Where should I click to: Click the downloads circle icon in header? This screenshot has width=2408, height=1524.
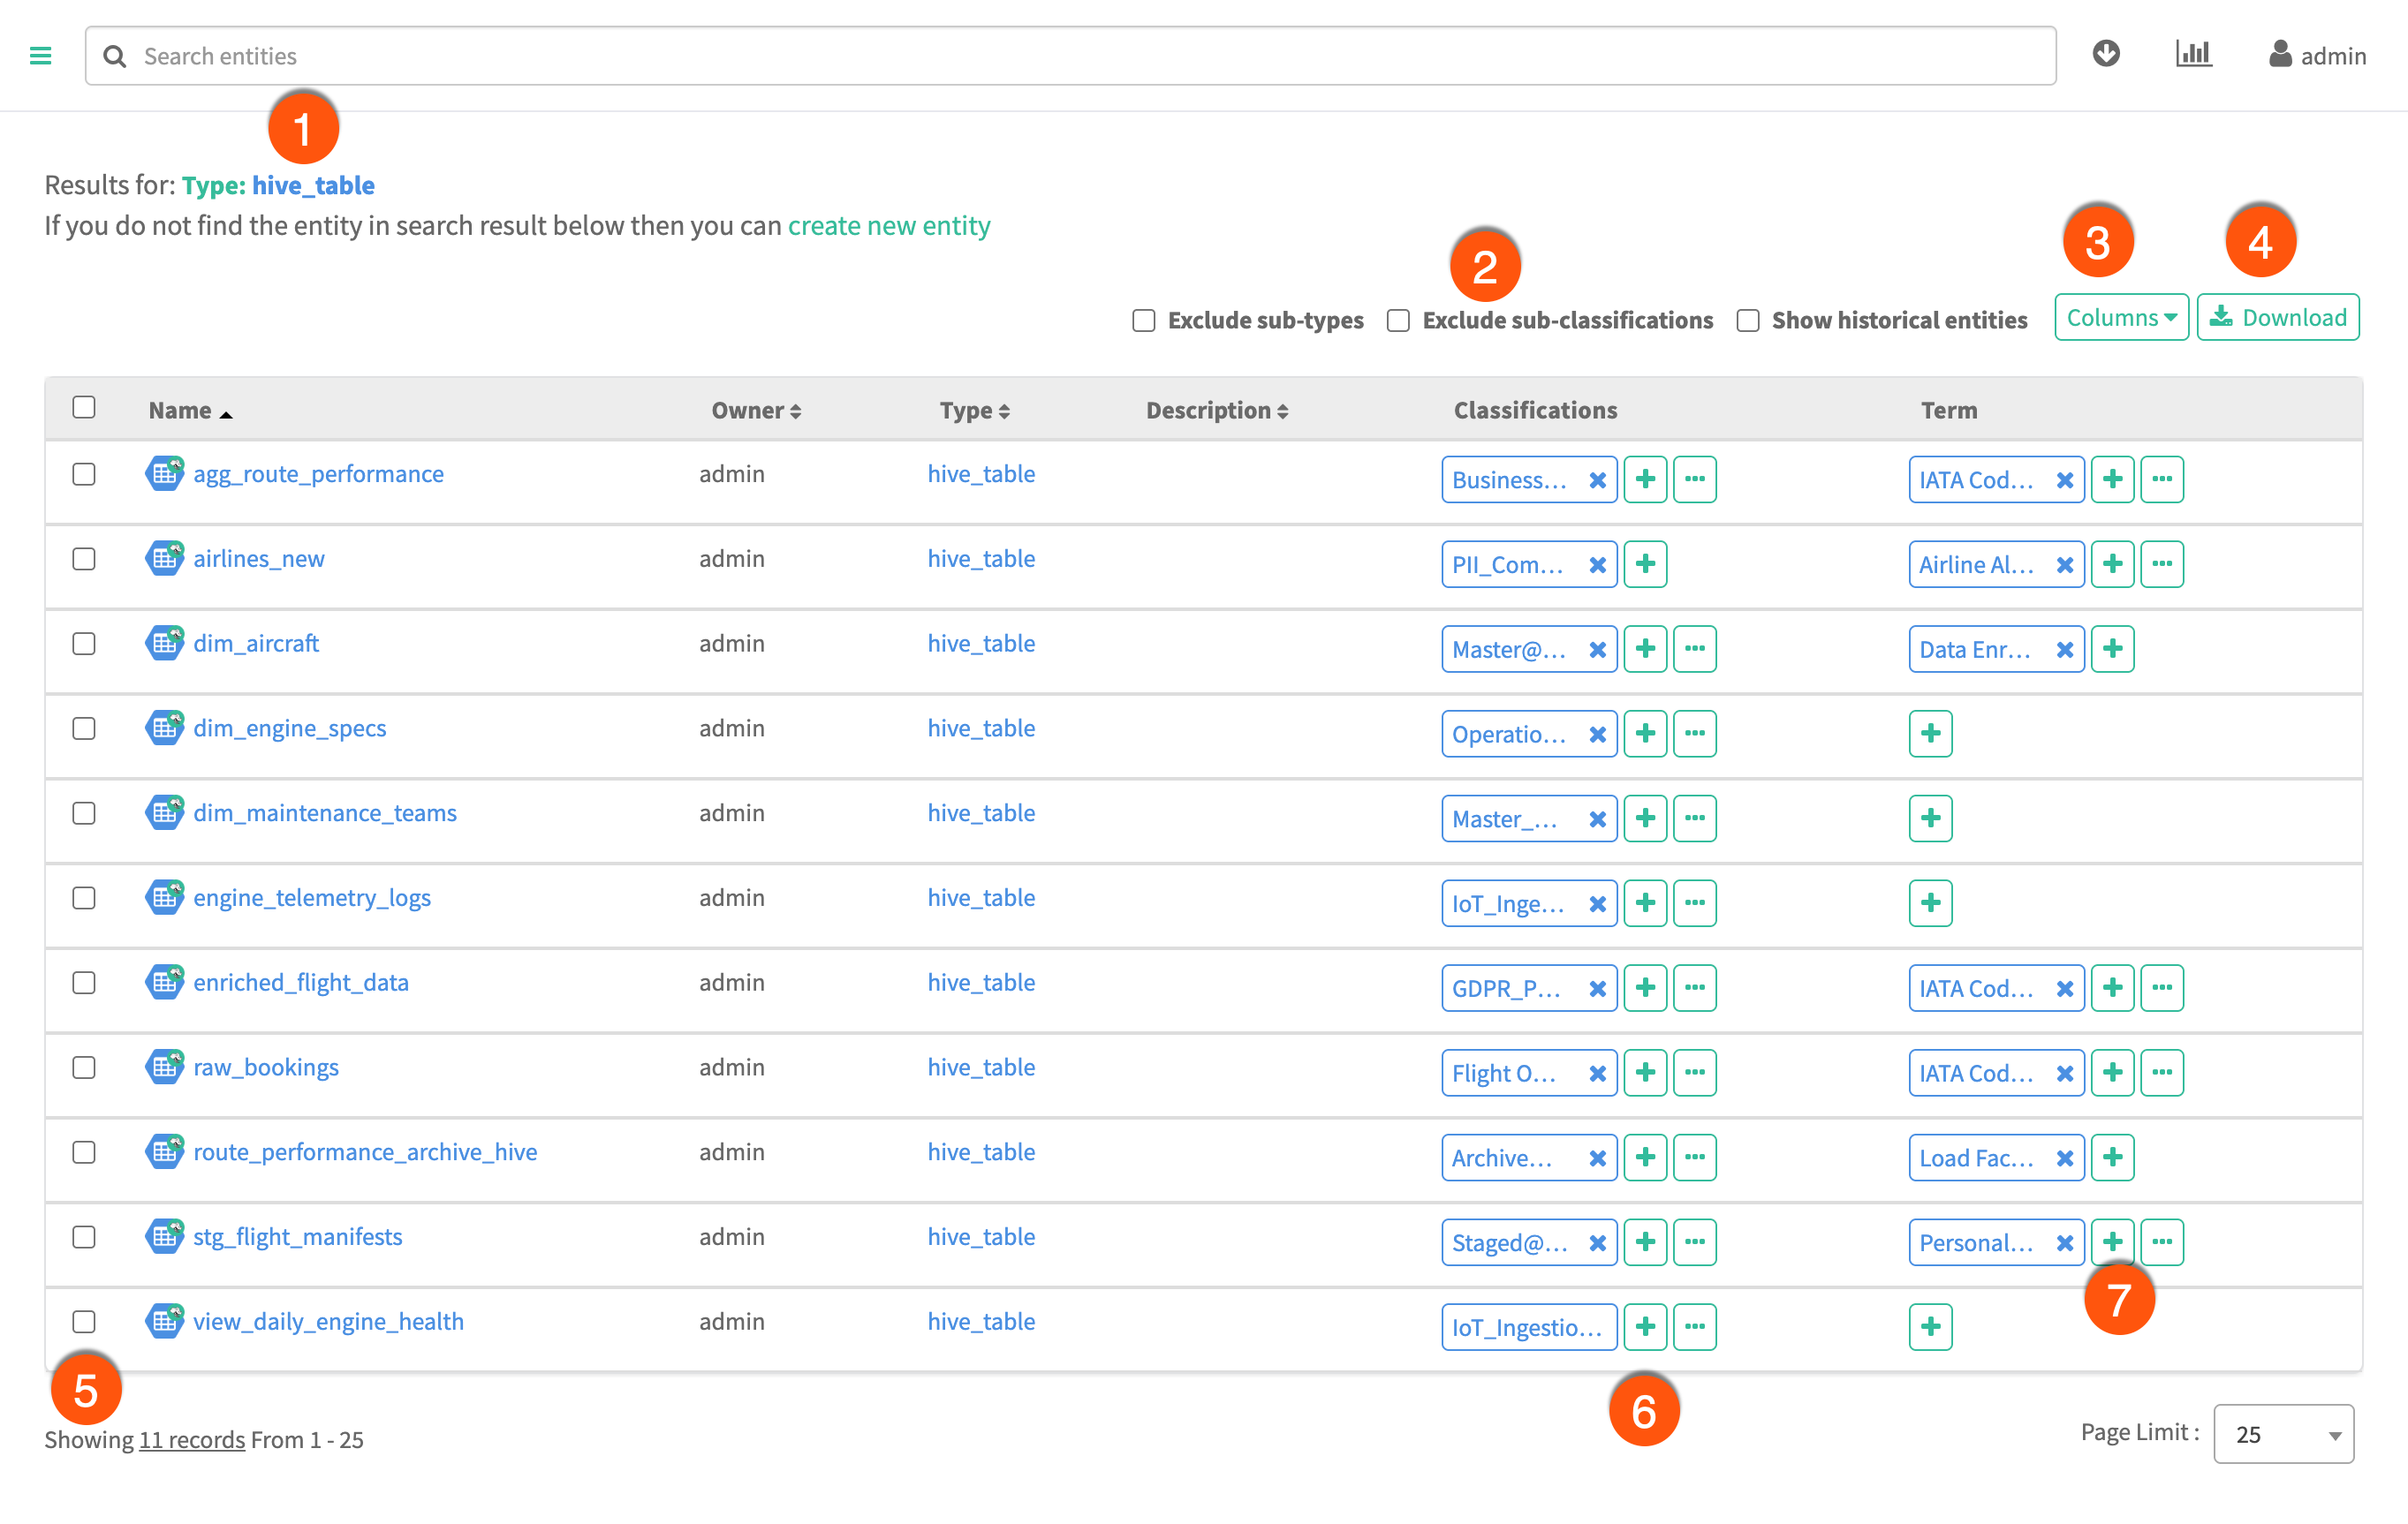(2106, 54)
